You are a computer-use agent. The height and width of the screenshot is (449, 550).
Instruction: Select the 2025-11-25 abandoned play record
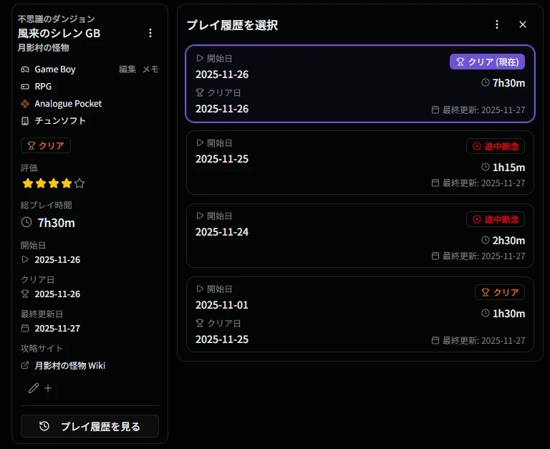pyautogui.click(x=360, y=163)
